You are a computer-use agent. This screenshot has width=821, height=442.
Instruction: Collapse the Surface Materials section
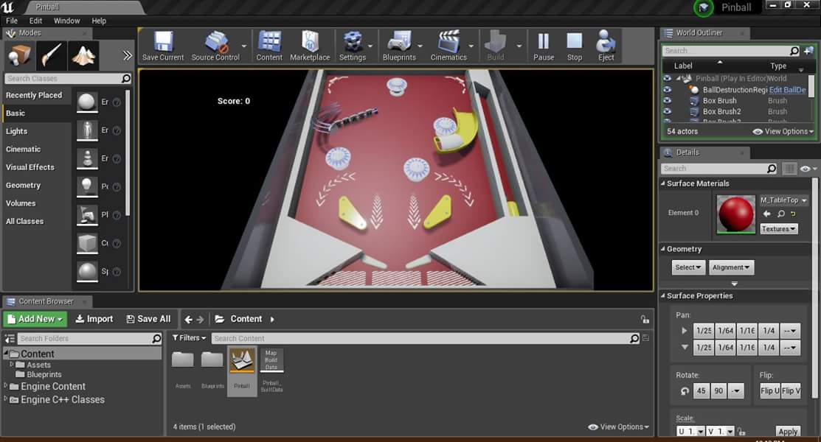(663, 183)
